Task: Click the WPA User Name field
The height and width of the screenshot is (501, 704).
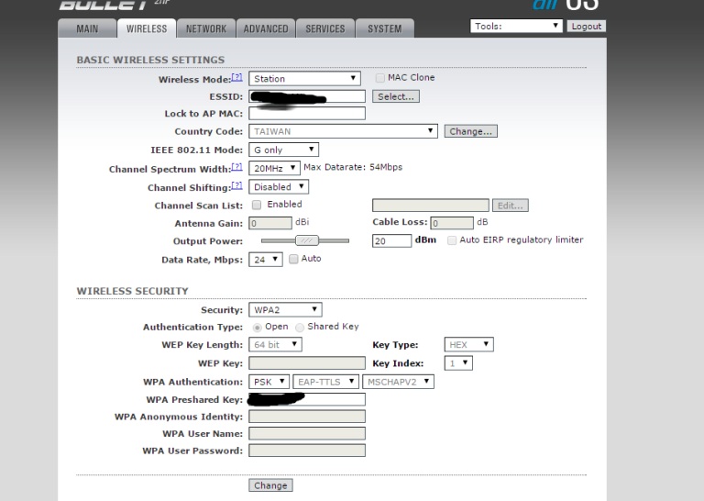Action: tap(307, 433)
